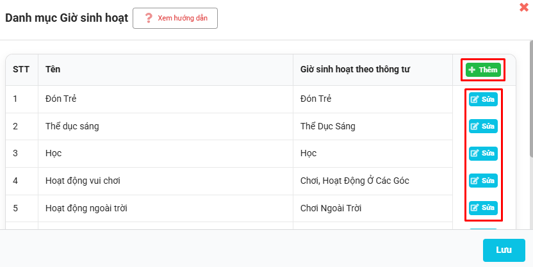Click Sửa for Hoạt động ngoài trời

coord(483,207)
